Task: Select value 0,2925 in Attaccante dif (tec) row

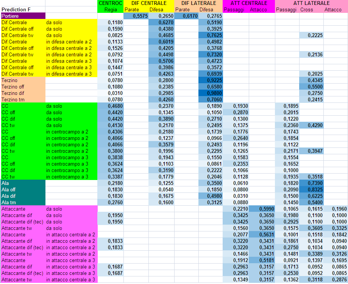Action: click(287, 222)
